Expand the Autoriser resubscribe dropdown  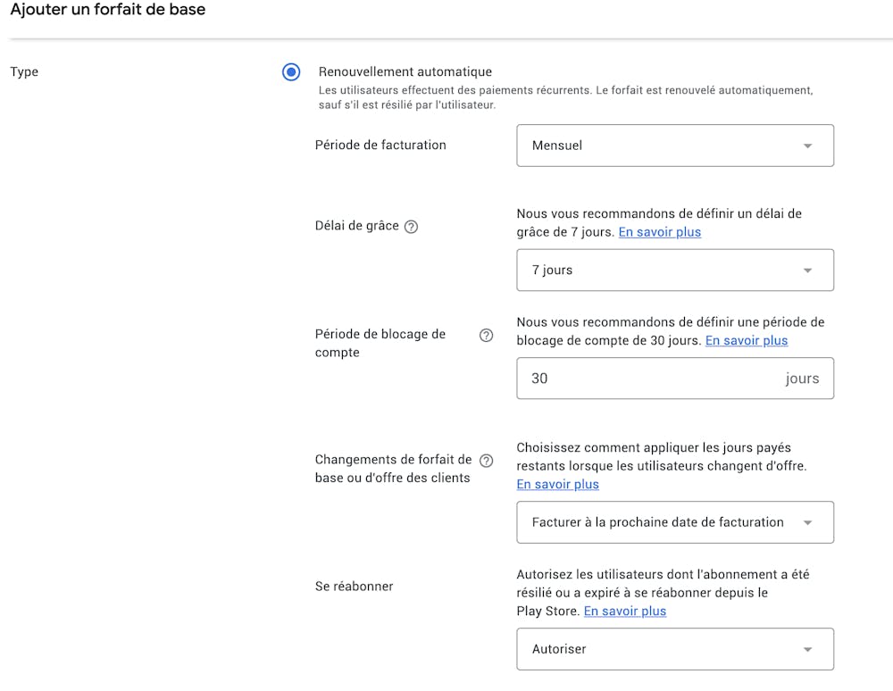coord(674,649)
